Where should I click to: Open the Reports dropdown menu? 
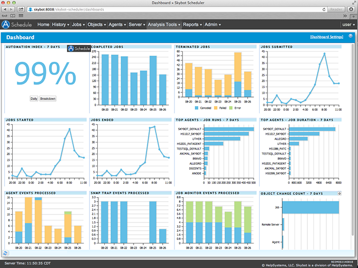192,25
